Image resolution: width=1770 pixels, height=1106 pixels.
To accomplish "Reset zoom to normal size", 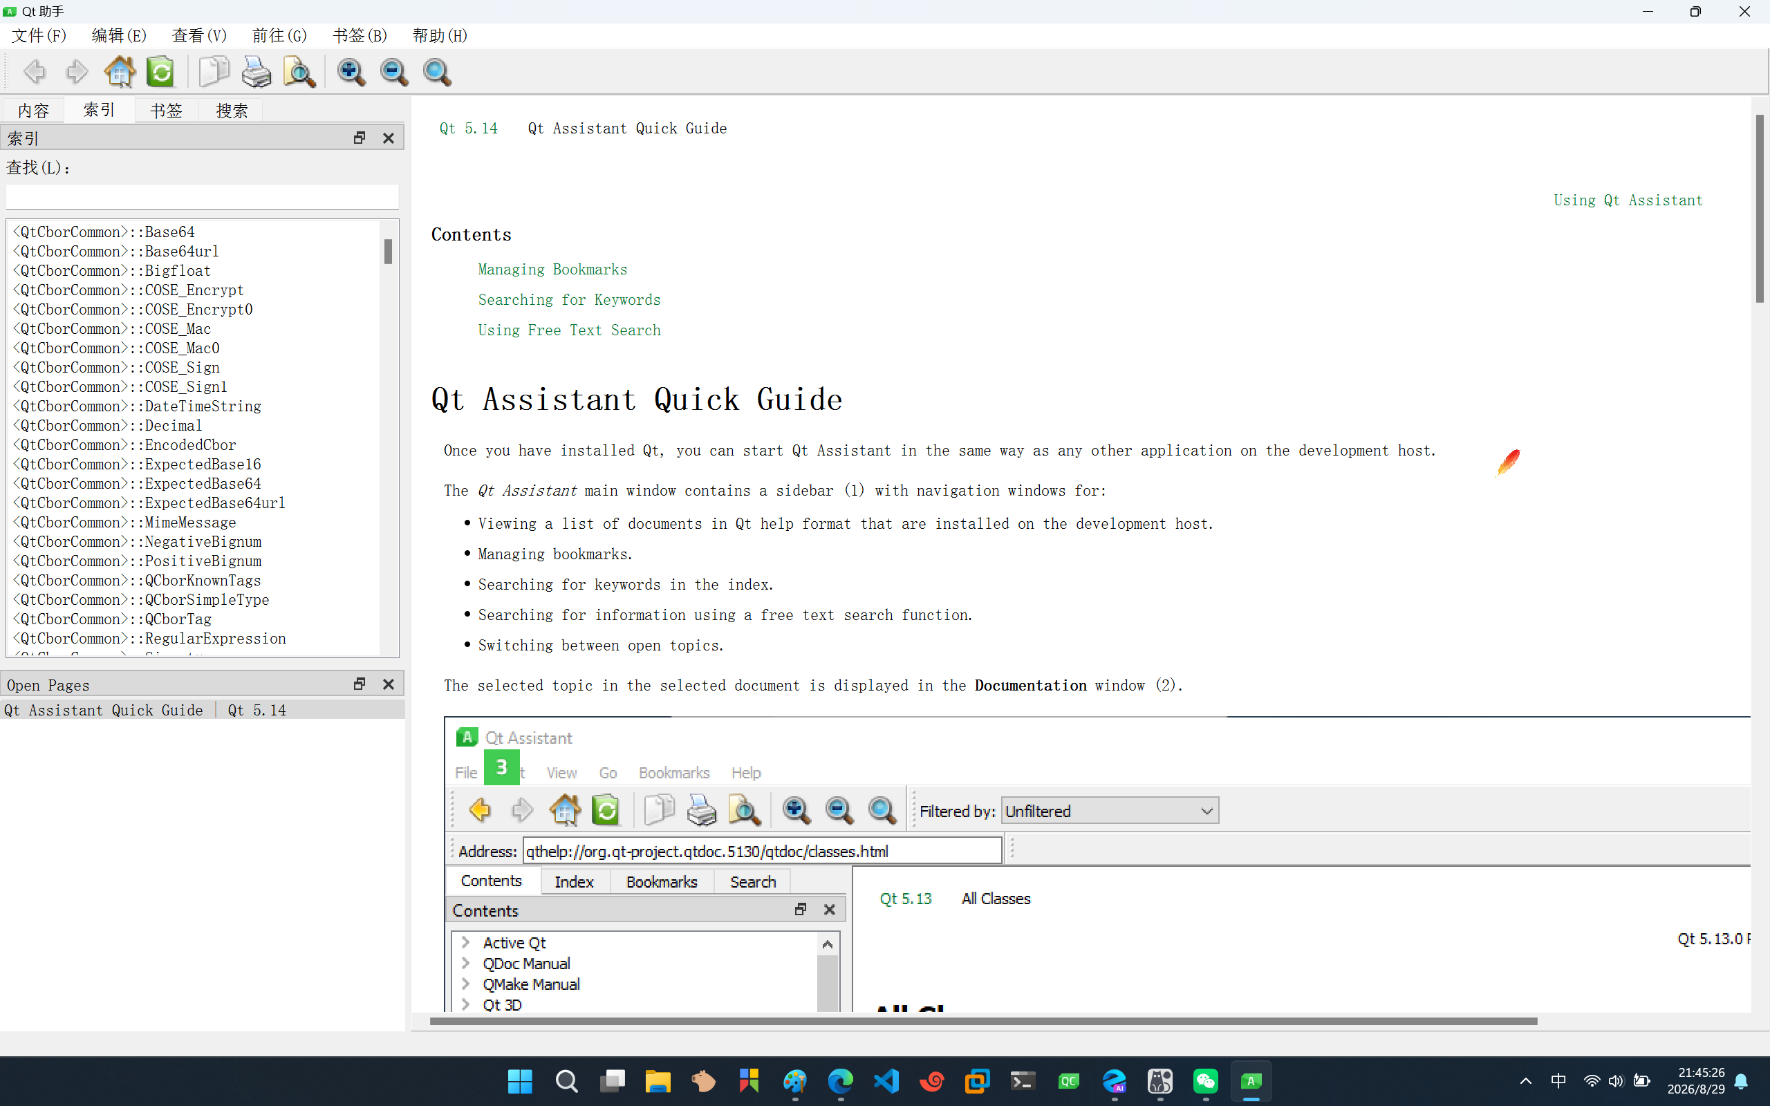I will [x=437, y=72].
